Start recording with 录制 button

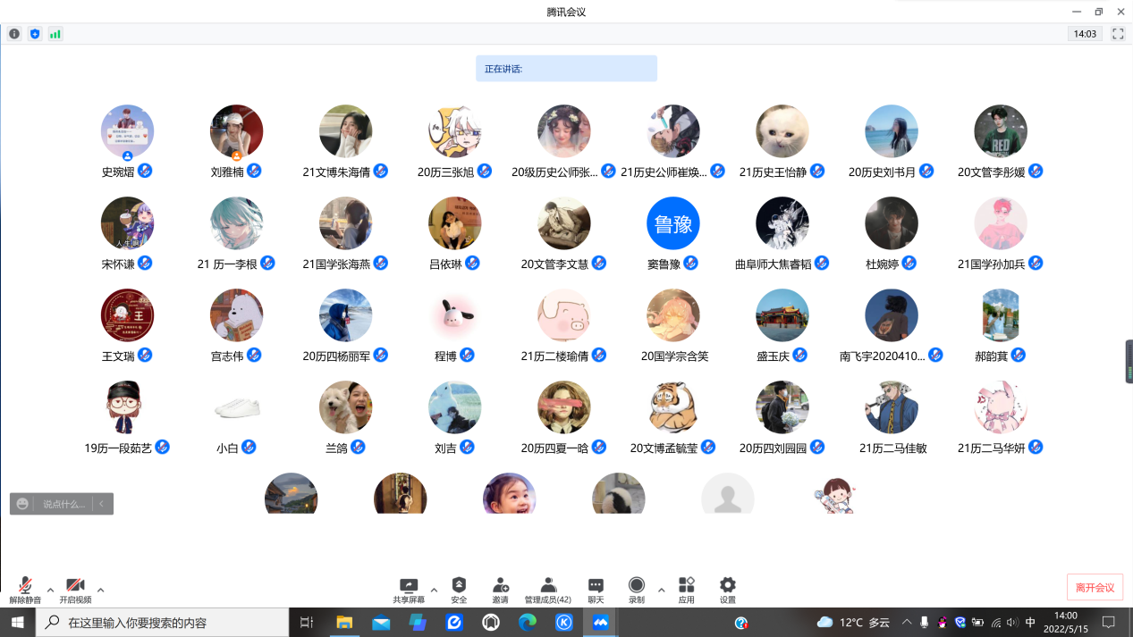click(x=637, y=590)
